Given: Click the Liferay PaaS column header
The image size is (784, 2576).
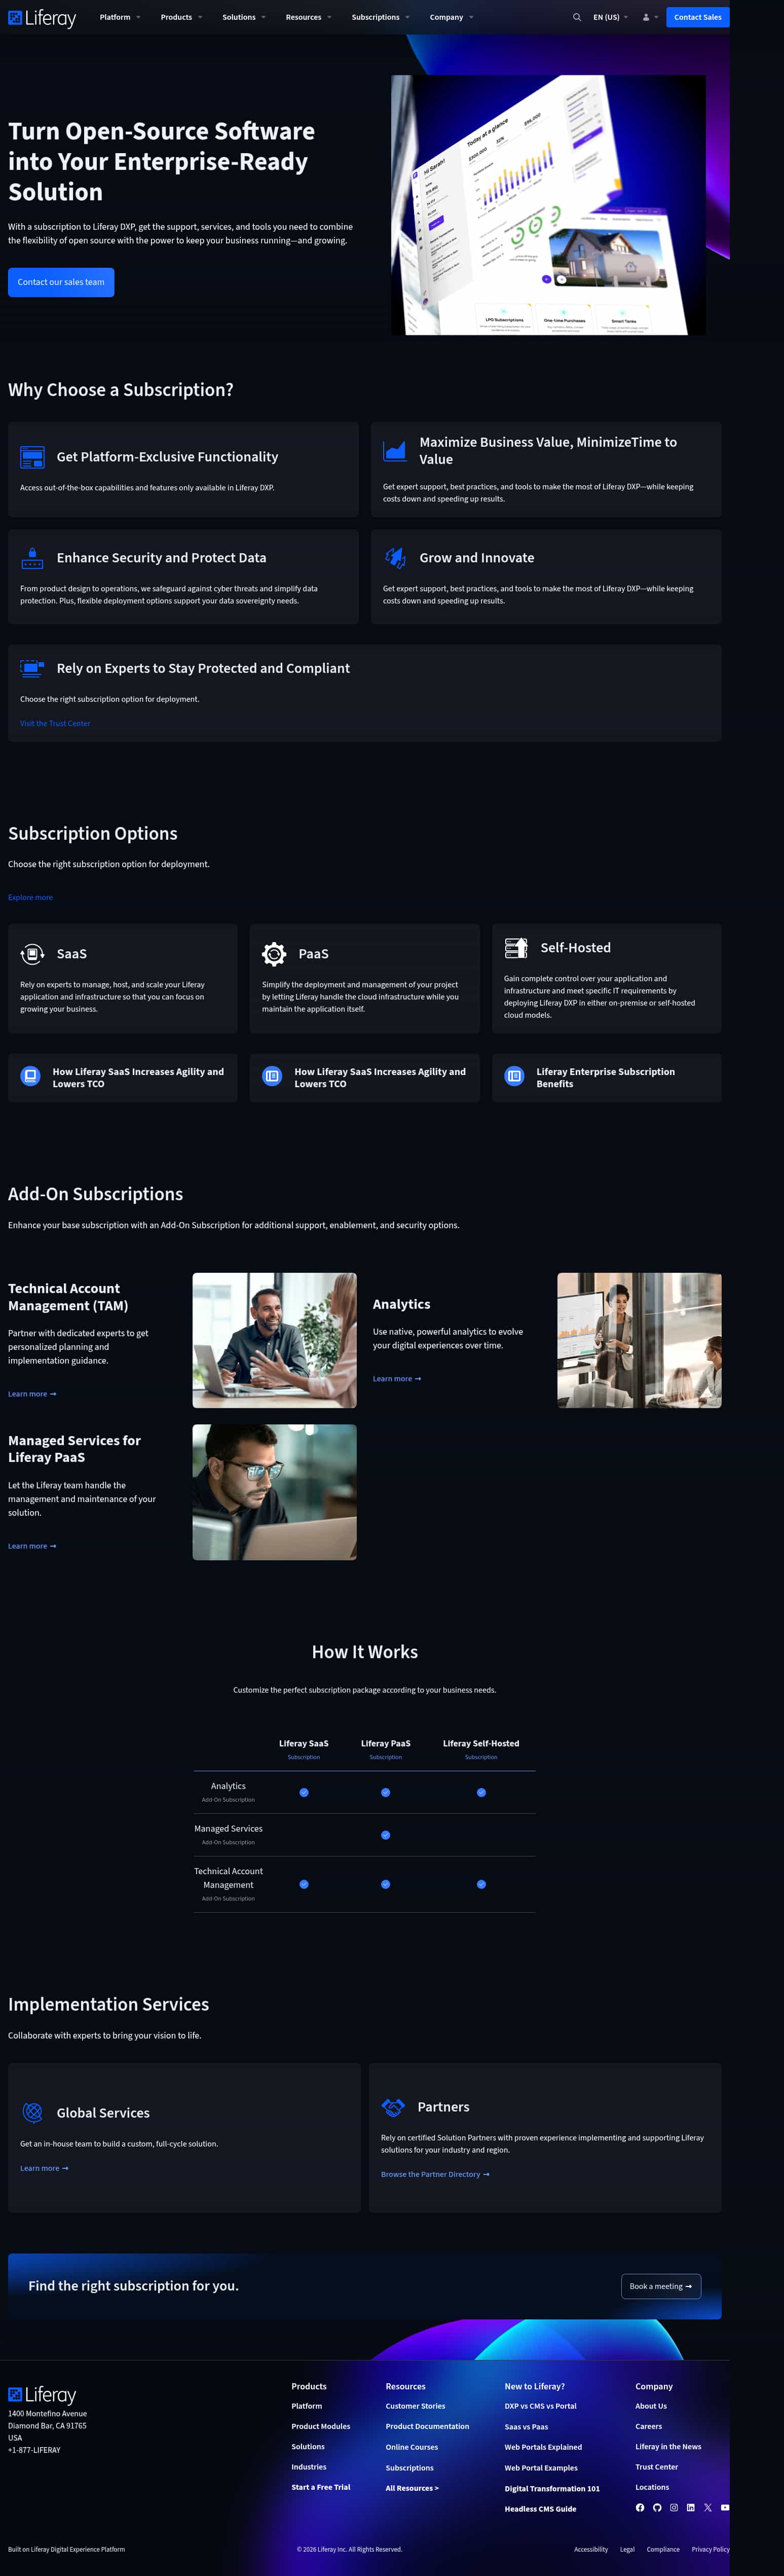Looking at the screenshot, I should tap(386, 1743).
